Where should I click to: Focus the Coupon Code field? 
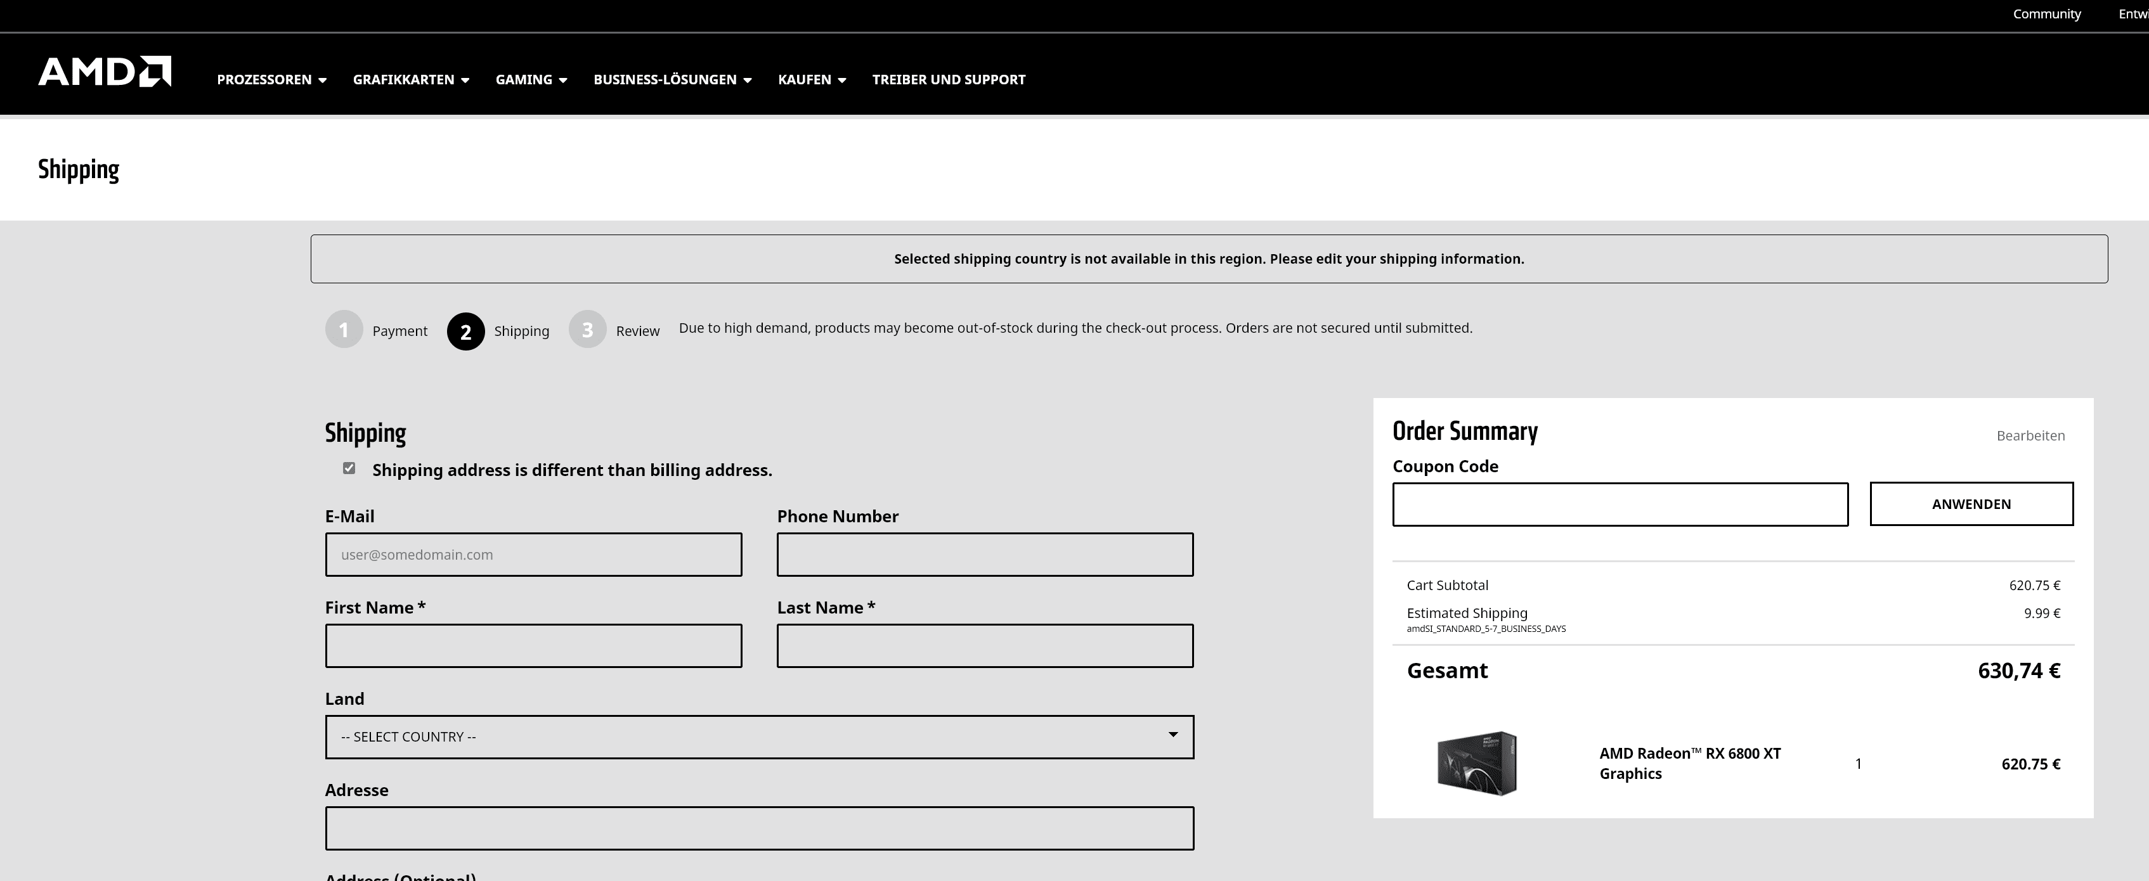tap(1620, 505)
